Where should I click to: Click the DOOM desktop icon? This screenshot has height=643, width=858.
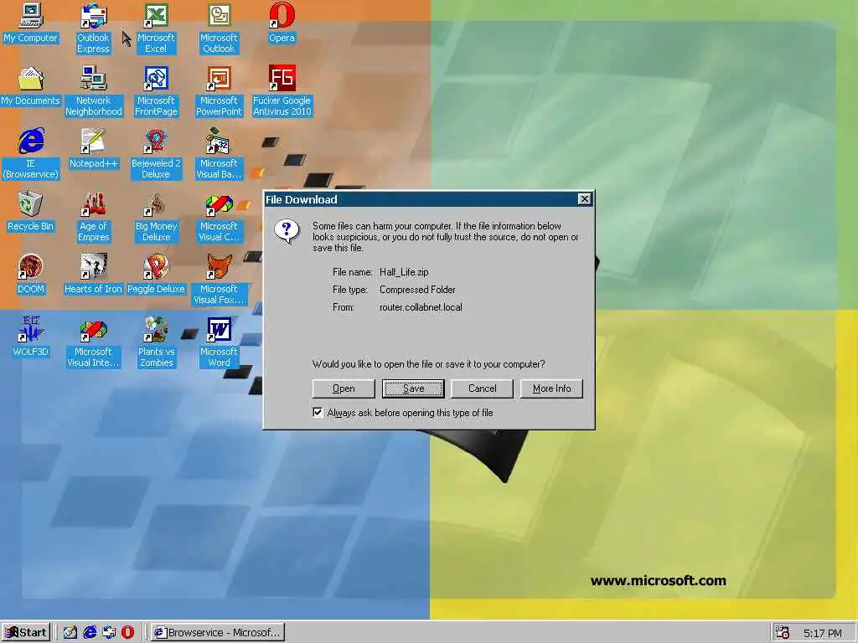coord(31,275)
